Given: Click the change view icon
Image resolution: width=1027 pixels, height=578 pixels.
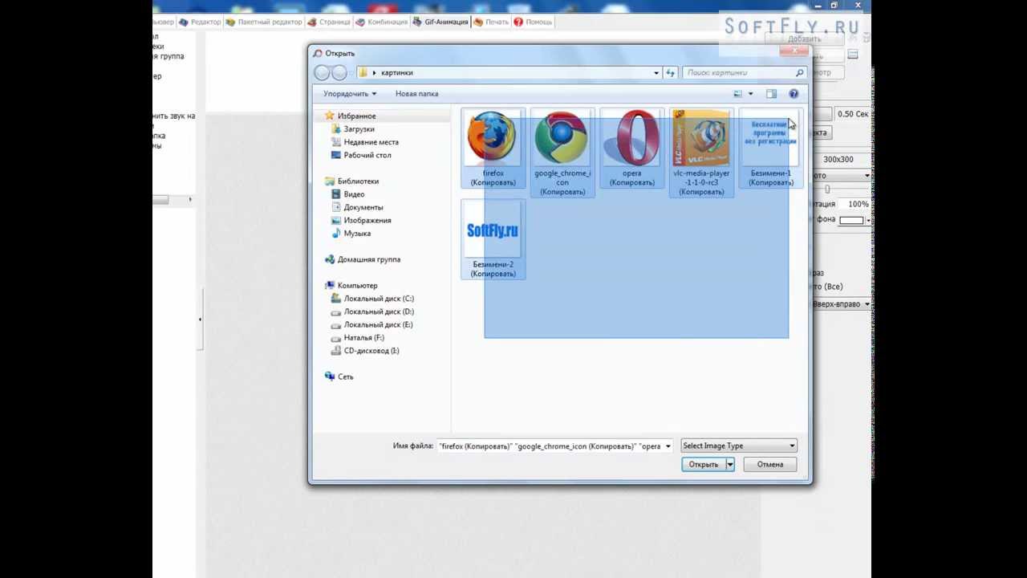Looking at the screenshot, I should [738, 94].
